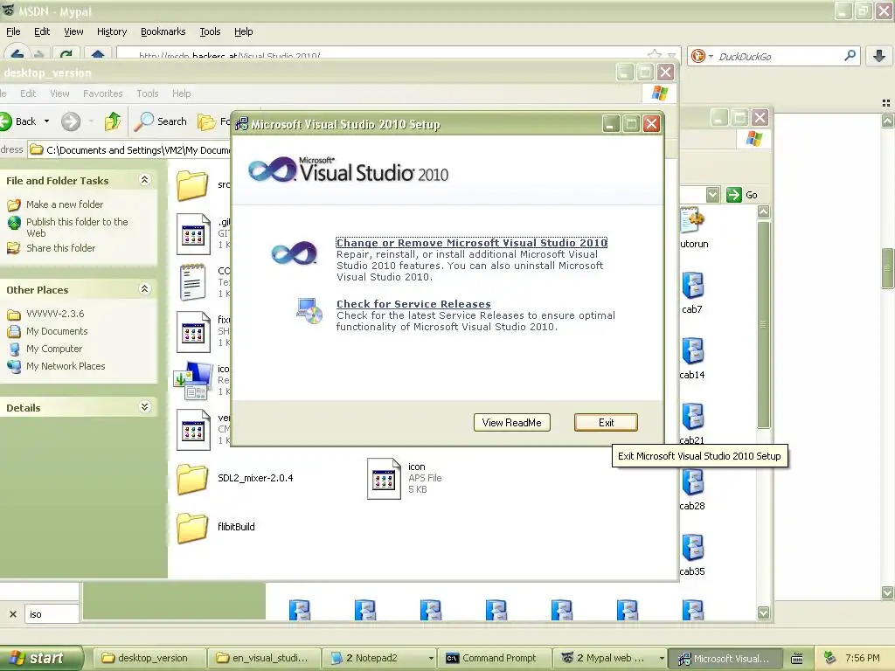Collapse Other Places panel
Screen dimensions: 895x671
[x=144, y=289]
